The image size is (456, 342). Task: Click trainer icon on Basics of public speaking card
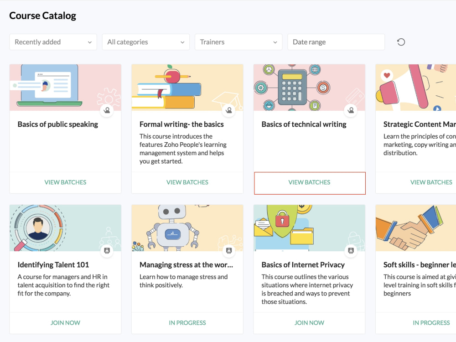click(x=107, y=110)
